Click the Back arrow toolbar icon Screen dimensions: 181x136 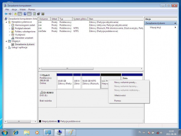click(x=6, y=14)
